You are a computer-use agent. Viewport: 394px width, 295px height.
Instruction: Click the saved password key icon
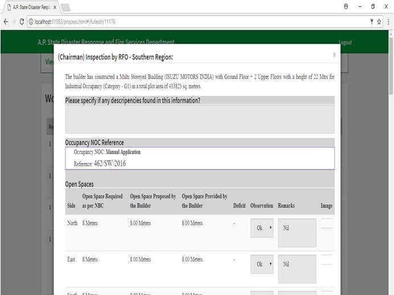tap(371, 22)
